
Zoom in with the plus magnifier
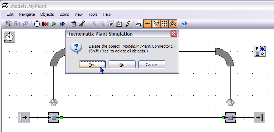[x=94, y=24]
